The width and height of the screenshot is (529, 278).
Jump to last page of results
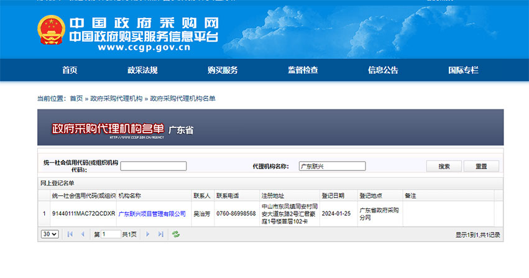click(x=161, y=234)
